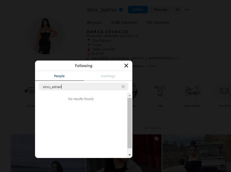This screenshot has width=231, height=172.
Task: Click the verified badge beside username
Action: click(121, 10)
